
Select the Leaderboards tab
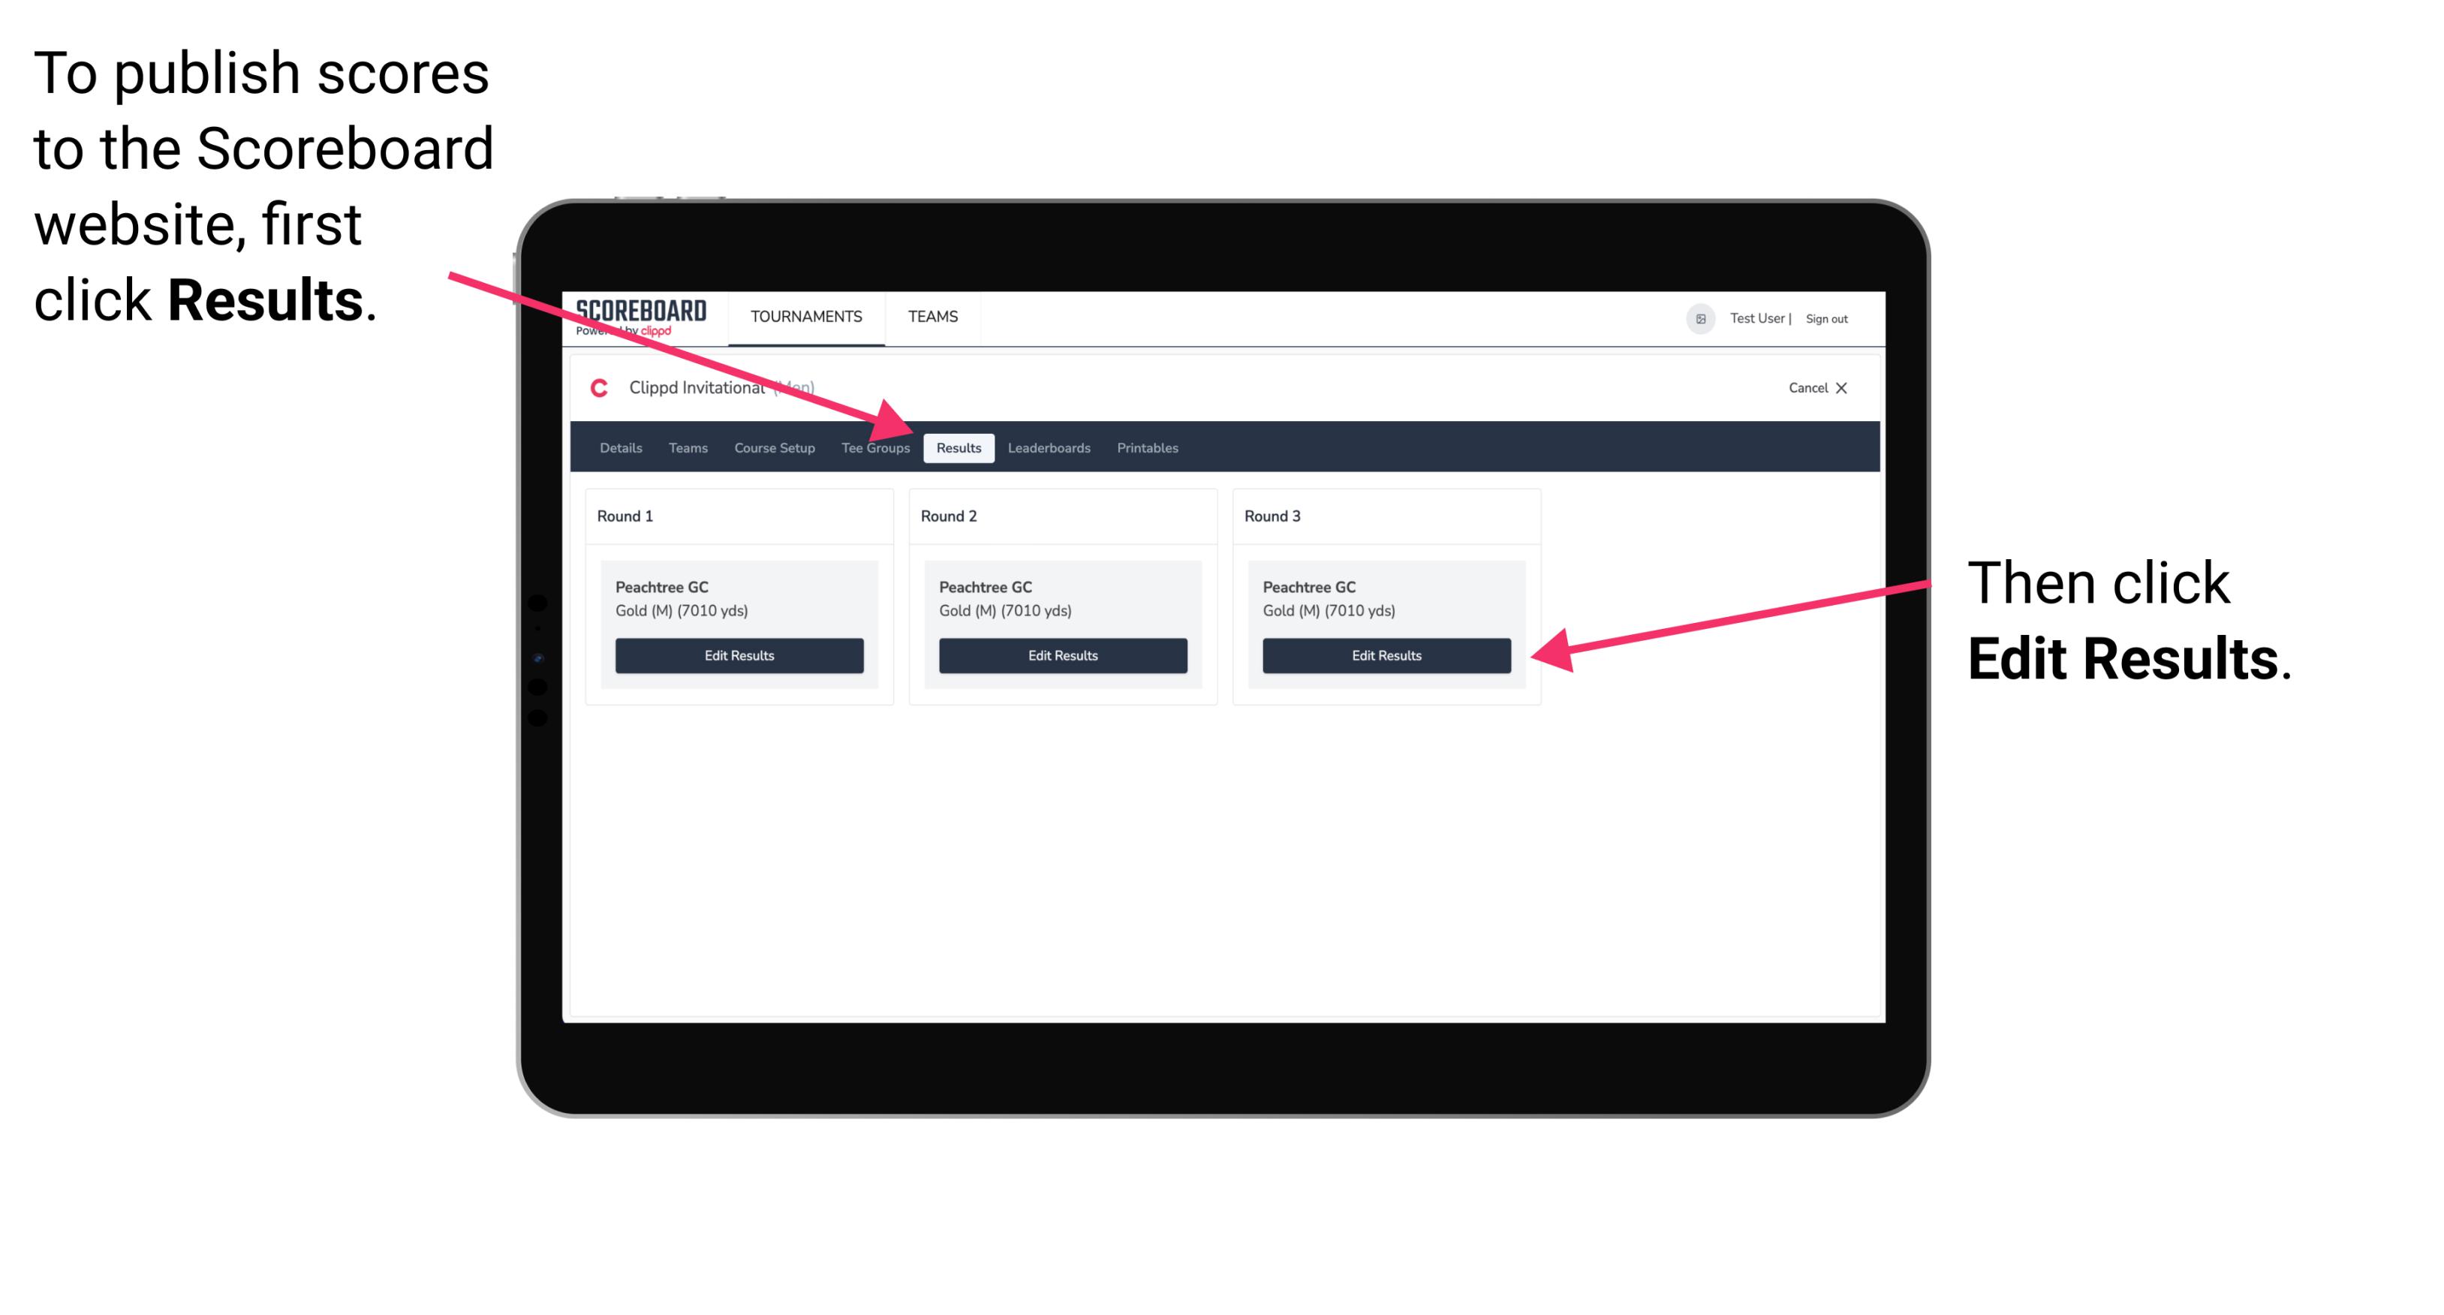pyautogui.click(x=1049, y=449)
